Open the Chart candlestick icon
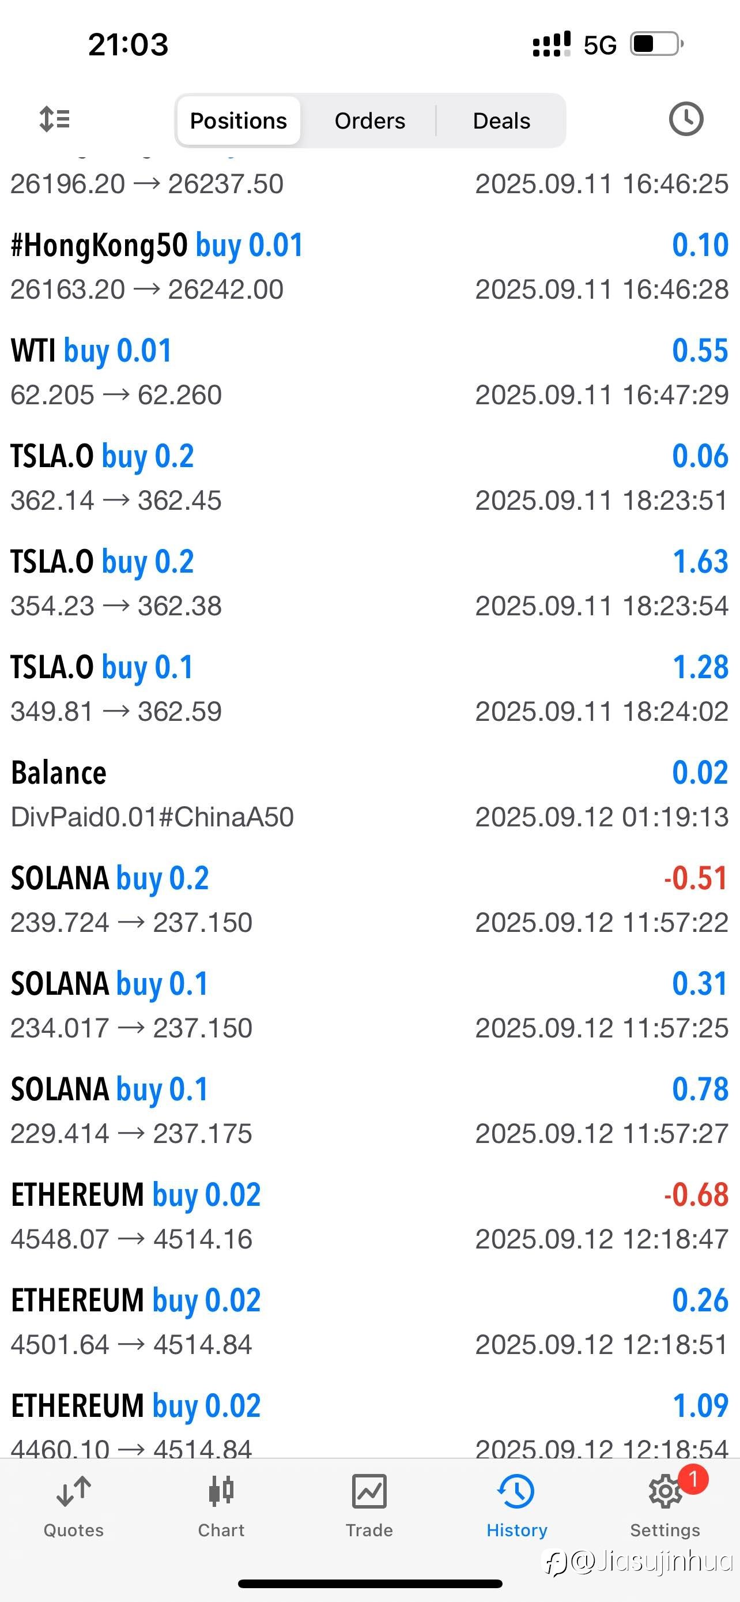 221,1491
